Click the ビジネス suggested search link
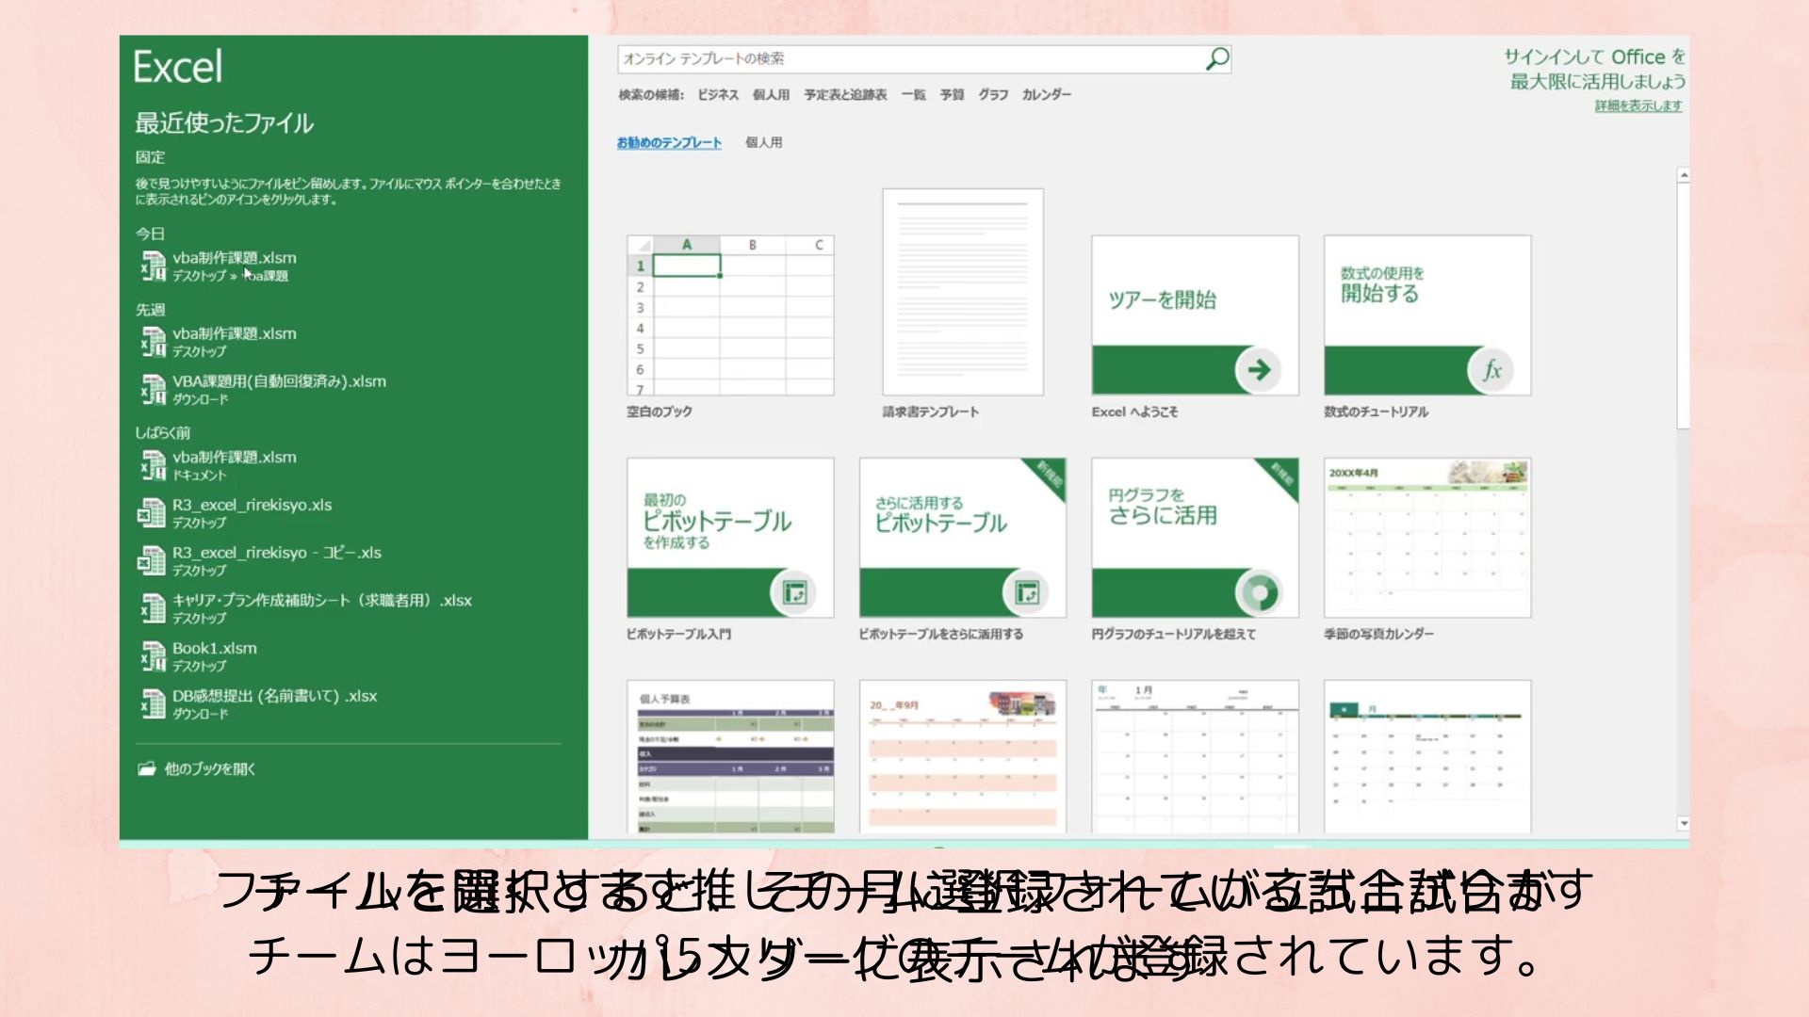Image resolution: width=1809 pixels, height=1017 pixels. click(718, 95)
